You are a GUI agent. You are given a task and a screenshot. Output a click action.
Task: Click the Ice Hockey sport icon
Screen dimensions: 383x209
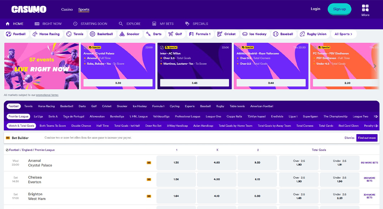pos(246,34)
